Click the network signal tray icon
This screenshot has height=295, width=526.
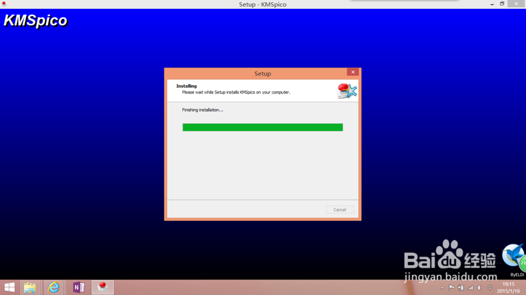coord(470,288)
